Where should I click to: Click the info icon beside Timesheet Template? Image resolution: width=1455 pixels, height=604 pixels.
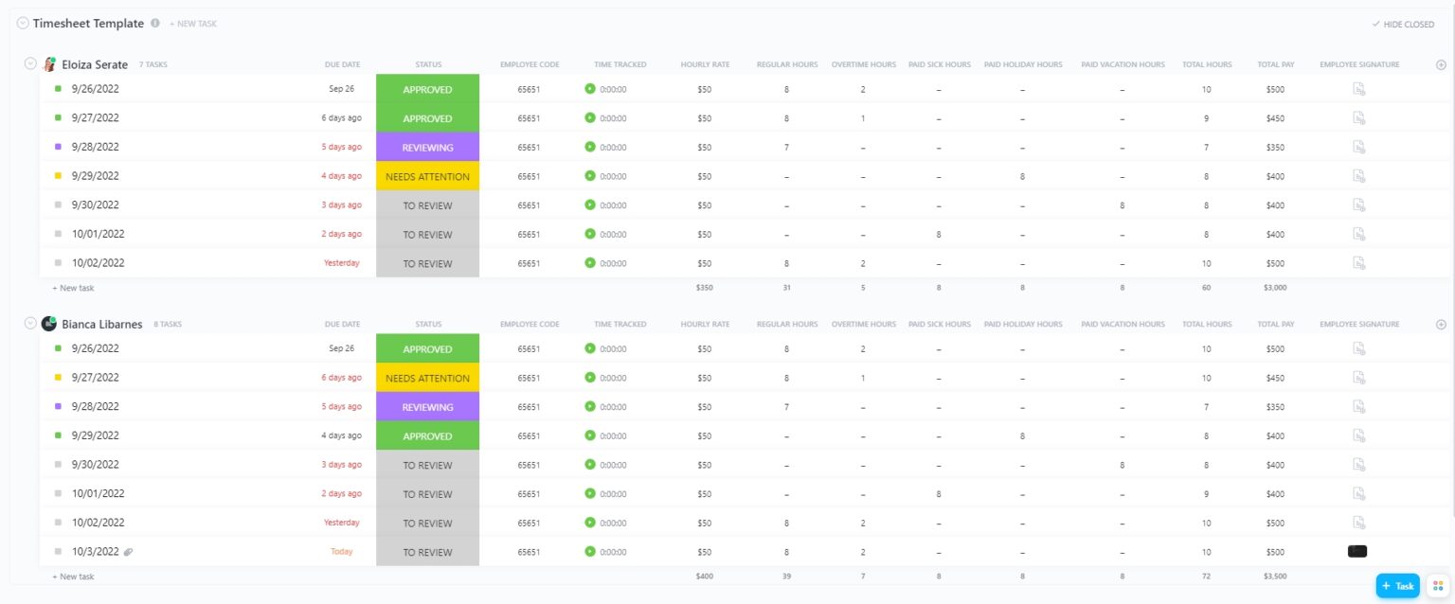pyautogui.click(x=154, y=23)
